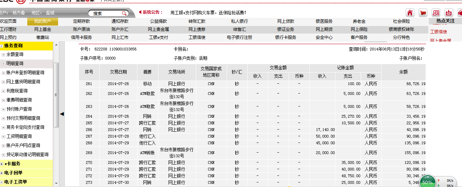
Task: Open 预付账户查询 in the sidebar
Action: pyautogui.click(x=19, y=109)
